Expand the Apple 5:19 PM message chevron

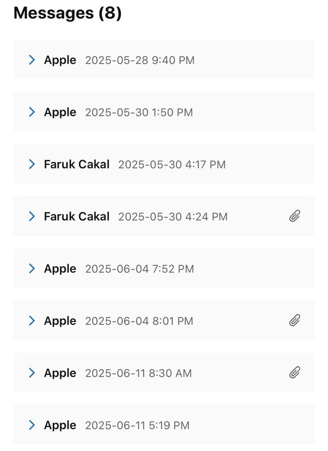click(32, 425)
